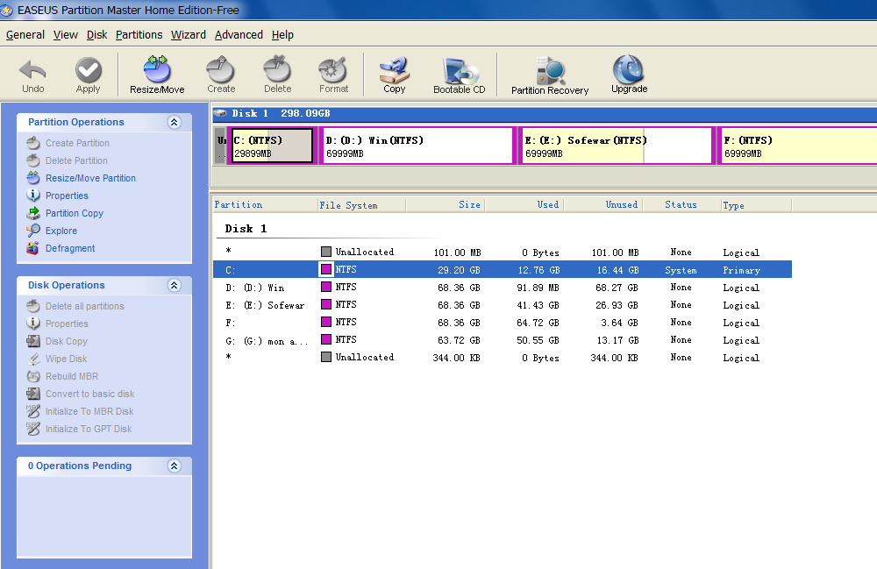This screenshot has height=569, width=877.
Task: Click the Undo toolbar icon
Action: (32, 70)
